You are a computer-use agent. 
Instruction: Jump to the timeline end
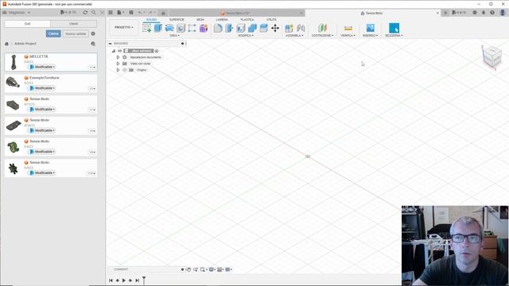point(138,280)
